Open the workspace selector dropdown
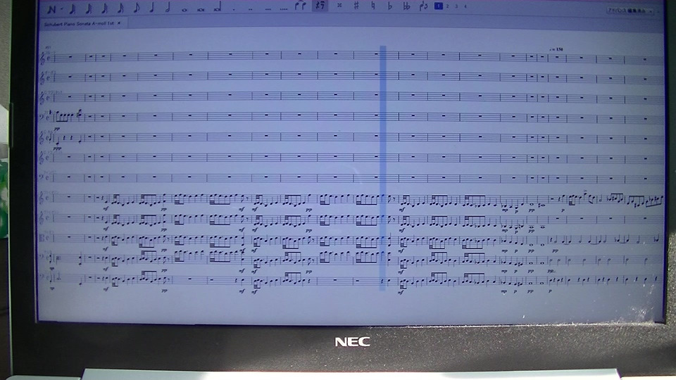 pyautogui.click(x=630, y=11)
